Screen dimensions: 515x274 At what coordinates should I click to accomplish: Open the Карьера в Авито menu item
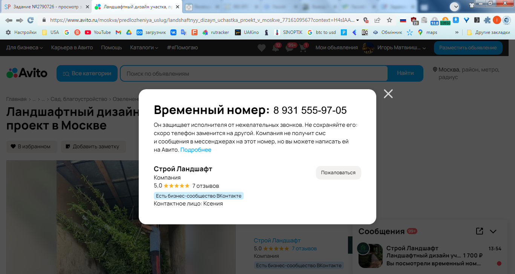(x=72, y=47)
